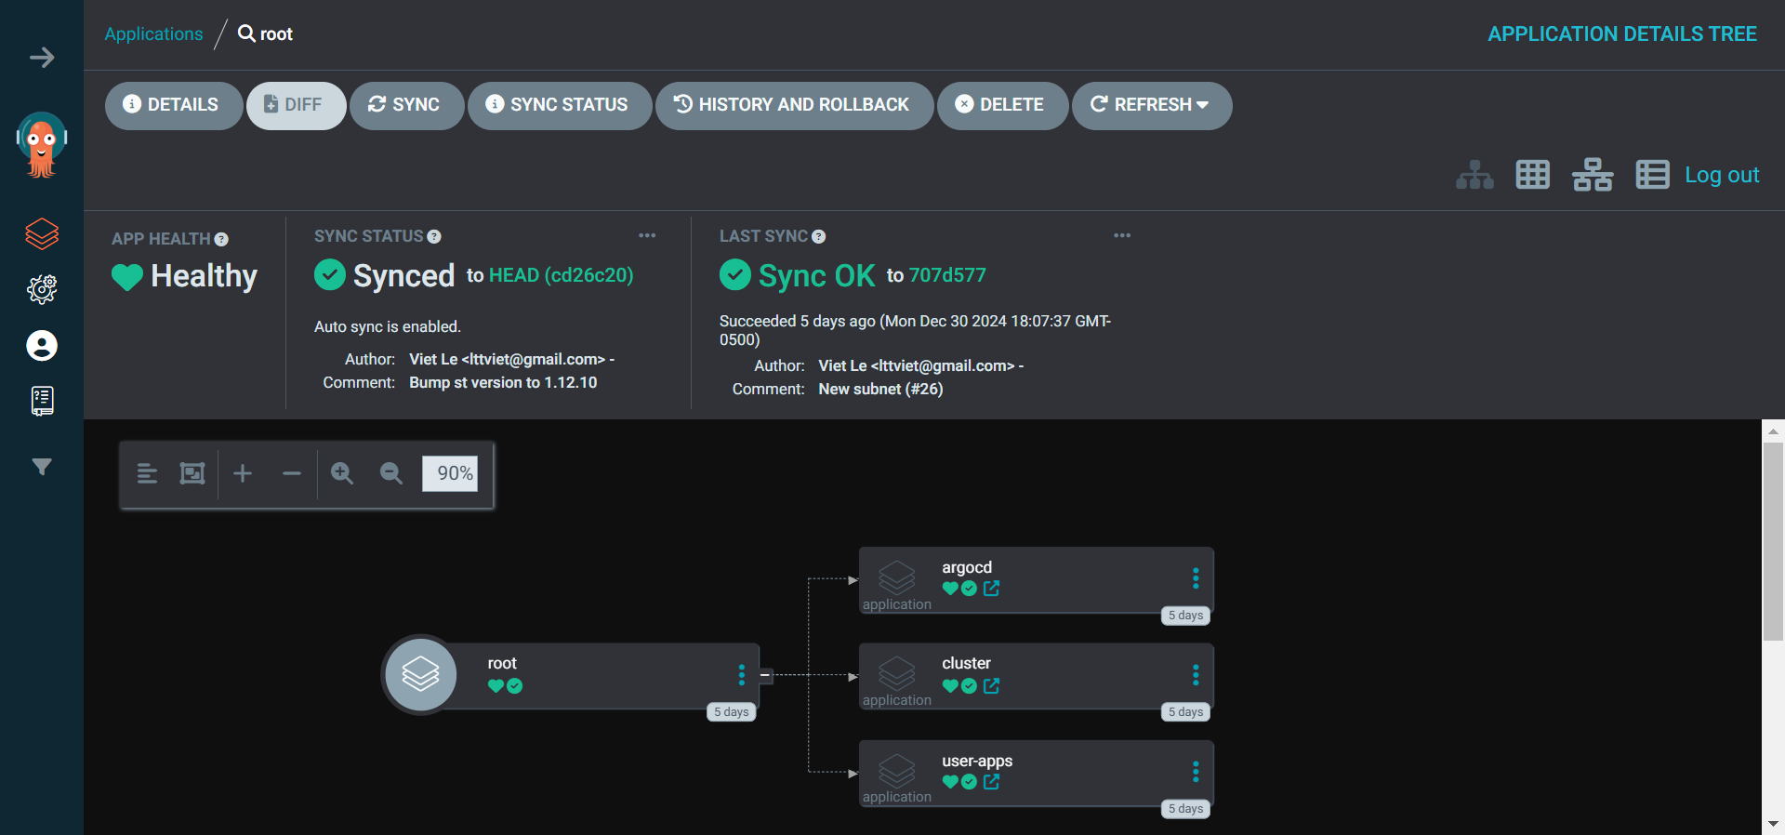Switch to the tree view icon
This screenshot has width=1785, height=835.
tap(1474, 175)
